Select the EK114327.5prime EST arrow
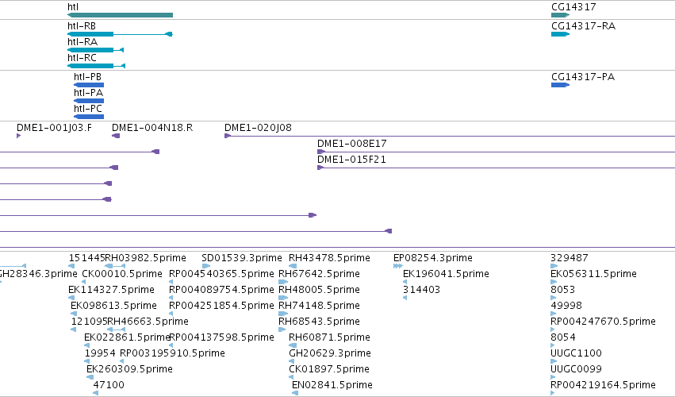 (71, 298)
